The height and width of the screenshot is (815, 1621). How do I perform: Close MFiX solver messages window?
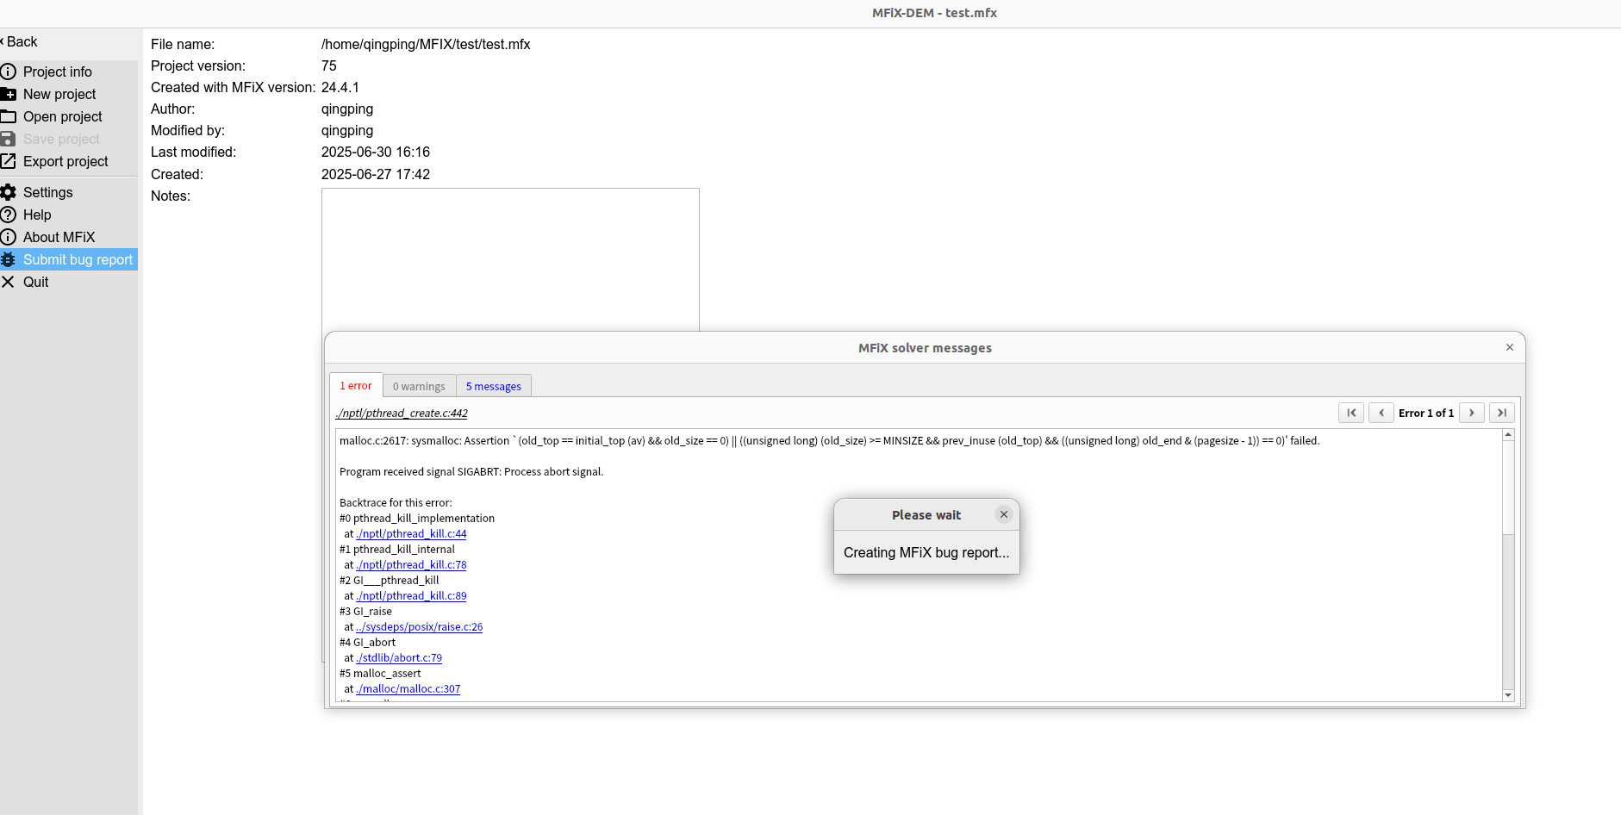1510,347
